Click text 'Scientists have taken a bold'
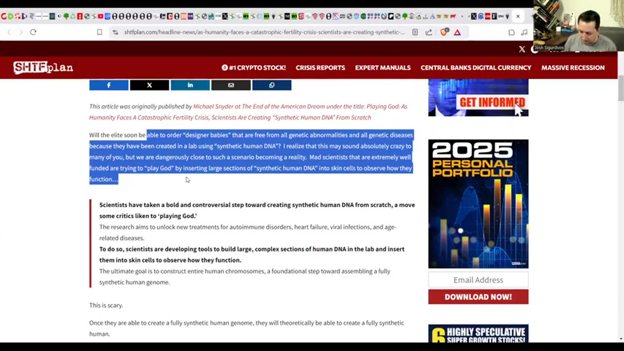The height and width of the screenshot is (351, 624). click(141, 205)
